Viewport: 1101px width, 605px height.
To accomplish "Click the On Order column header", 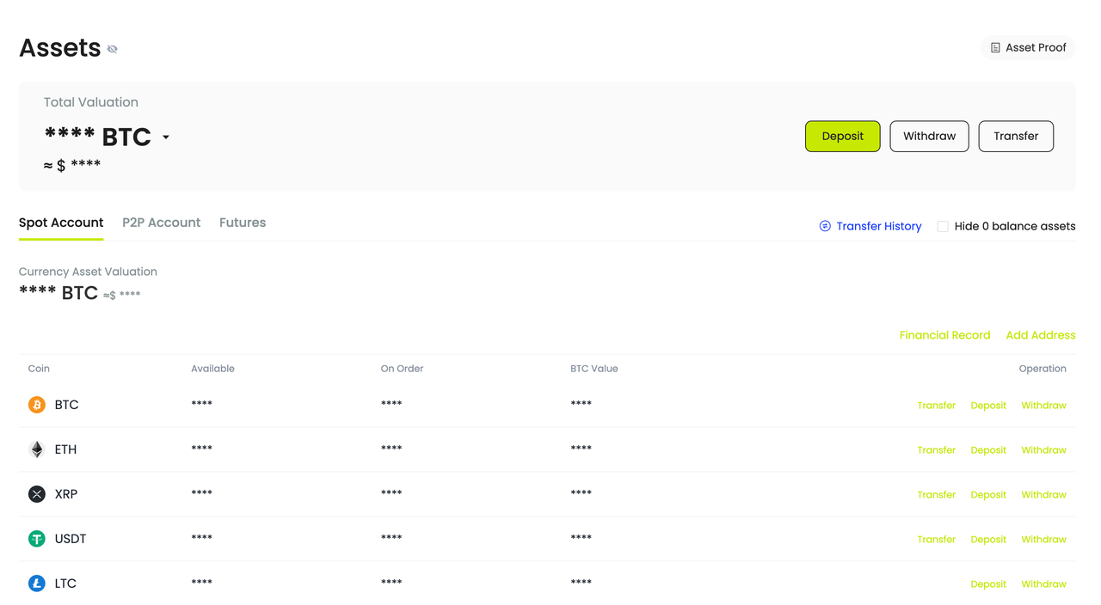I will click(x=402, y=369).
